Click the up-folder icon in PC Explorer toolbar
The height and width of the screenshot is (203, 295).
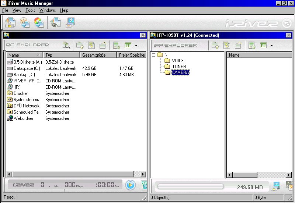pyautogui.click(x=80, y=45)
